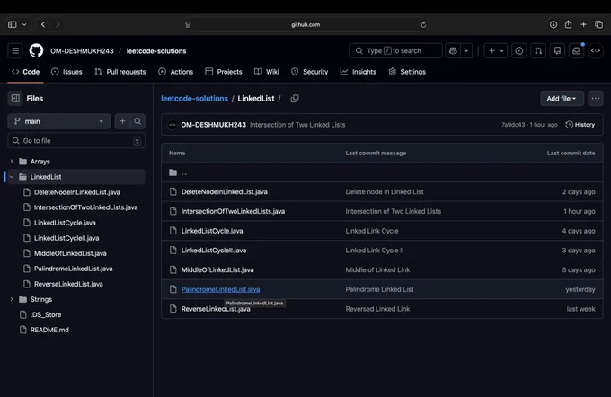The height and width of the screenshot is (397, 611).
Task: Add a file via plus icon in sidebar
Action: [x=122, y=121]
